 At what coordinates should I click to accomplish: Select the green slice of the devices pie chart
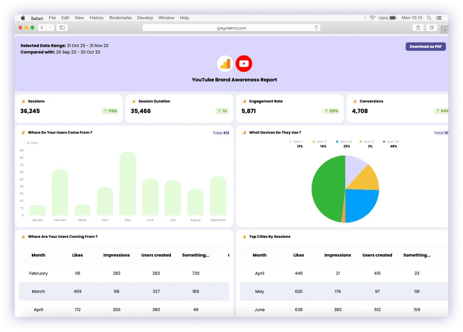[330, 187]
